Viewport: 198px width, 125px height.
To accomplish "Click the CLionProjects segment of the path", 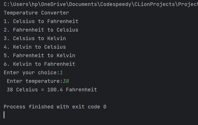I will tap(155, 4).
